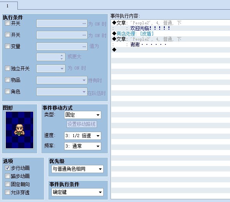Select the empty ◆ command line
The image size is (230, 202).
click(x=170, y=50)
